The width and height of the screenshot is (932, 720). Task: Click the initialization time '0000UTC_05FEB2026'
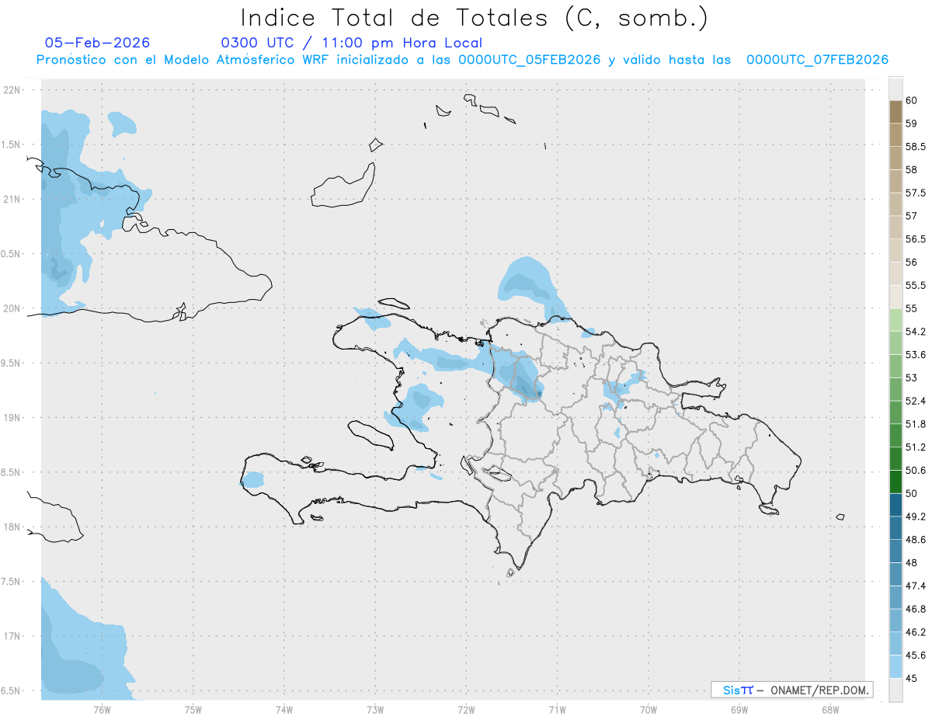tap(530, 60)
